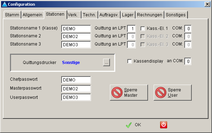The width and height of the screenshot is (212, 133).
Task: Click the Stationsname 2 field DEMO2
Action: coord(76,37)
